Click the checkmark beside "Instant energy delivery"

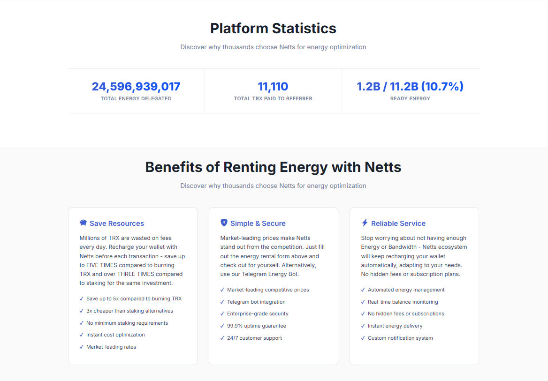[363, 326]
